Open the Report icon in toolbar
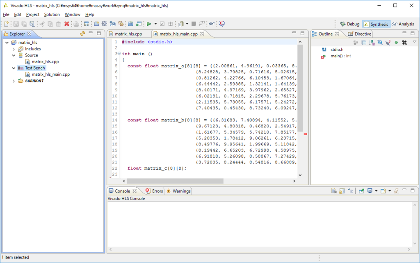 [181, 24]
